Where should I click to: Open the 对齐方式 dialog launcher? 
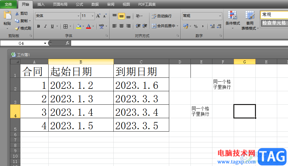(178, 36)
